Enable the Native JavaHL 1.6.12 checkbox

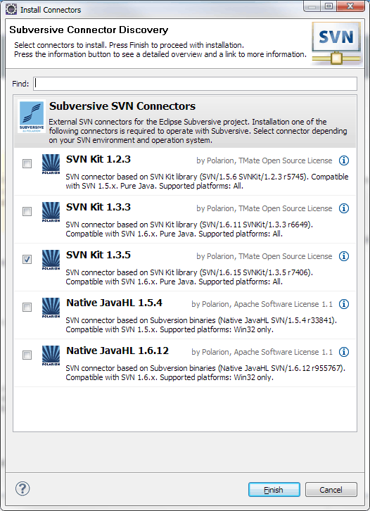(x=27, y=355)
